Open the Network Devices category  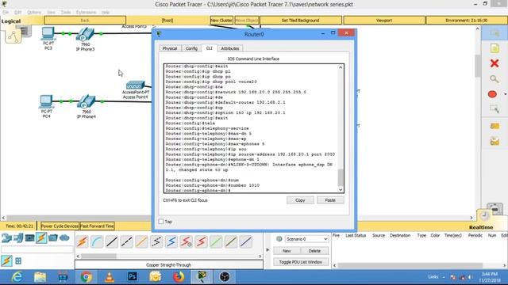pyautogui.click(x=6, y=238)
